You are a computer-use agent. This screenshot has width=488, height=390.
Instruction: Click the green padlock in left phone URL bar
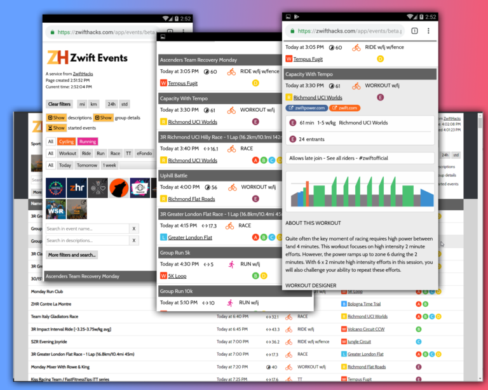tap(52, 32)
